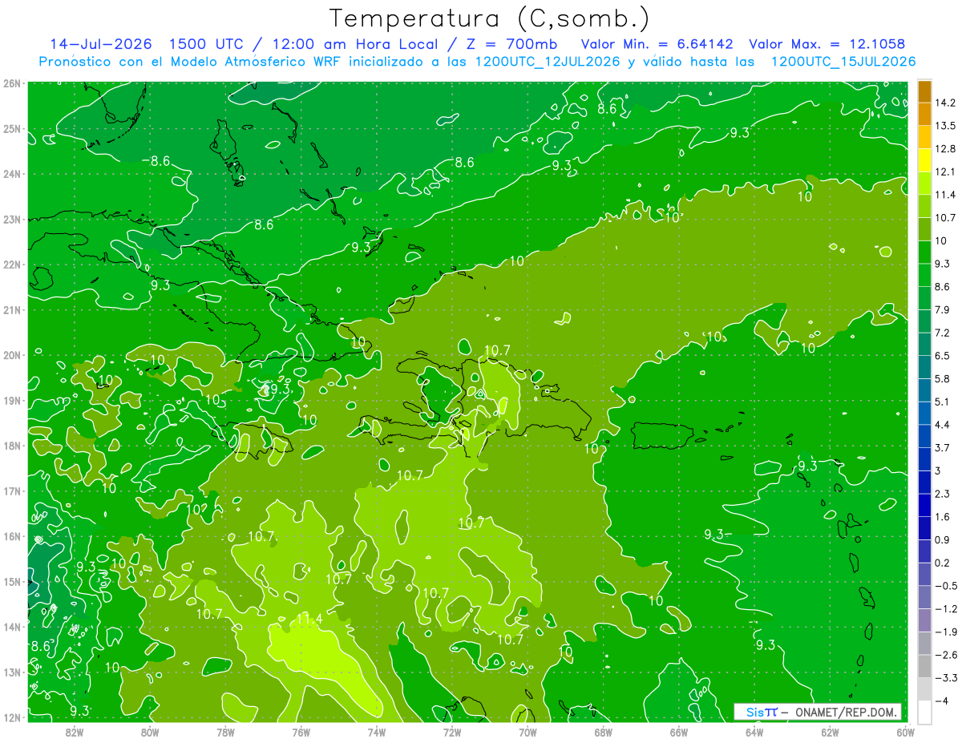Screen dimensions: 962x743
Task: Select the '1200UTC_12JUL2026' initialization time text
Action: (551, 61)
